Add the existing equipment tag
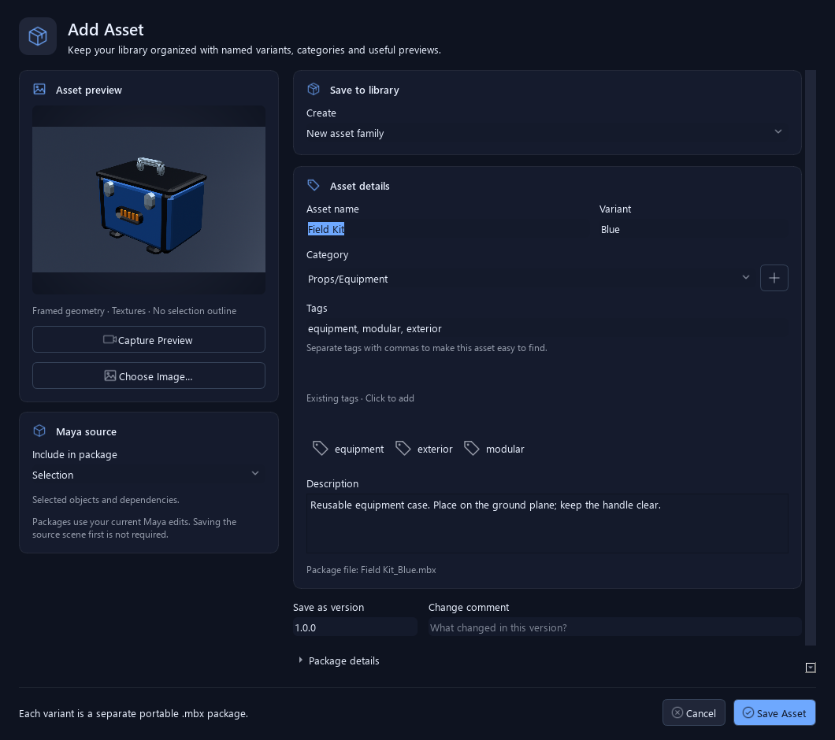This screenshot has height=740, width=835. pos(348,449)
